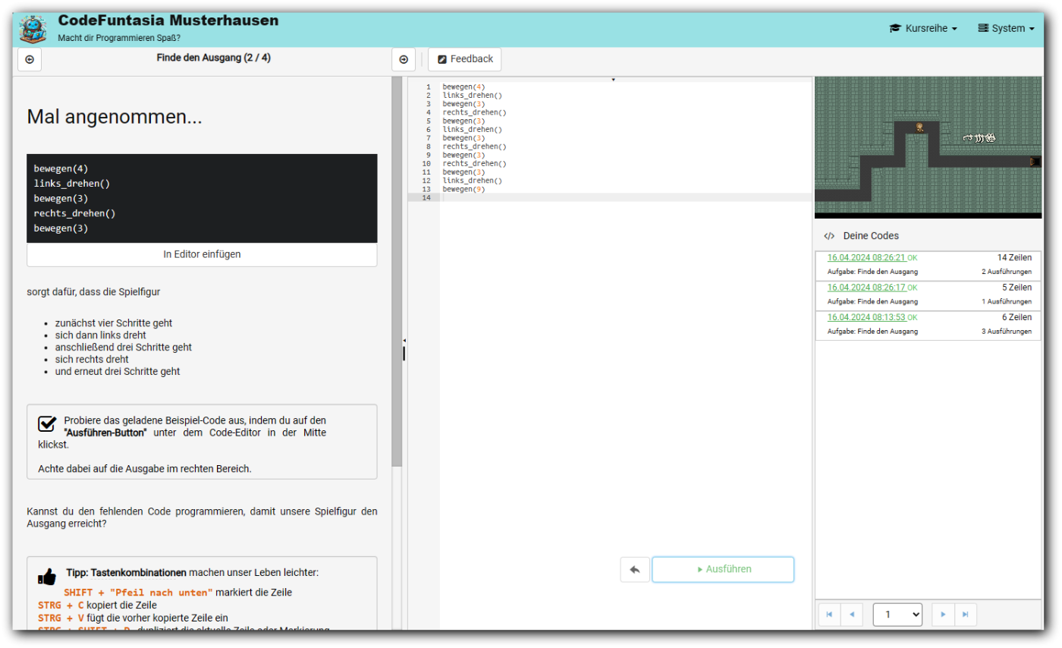
Task: Click 'In Editor einfügen' to insert code
Action: coord(202,254)
